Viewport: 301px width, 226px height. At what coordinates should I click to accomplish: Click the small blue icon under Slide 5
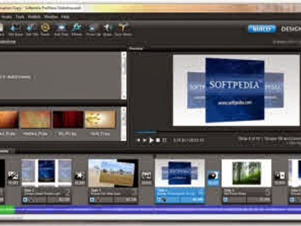[226, 200]
